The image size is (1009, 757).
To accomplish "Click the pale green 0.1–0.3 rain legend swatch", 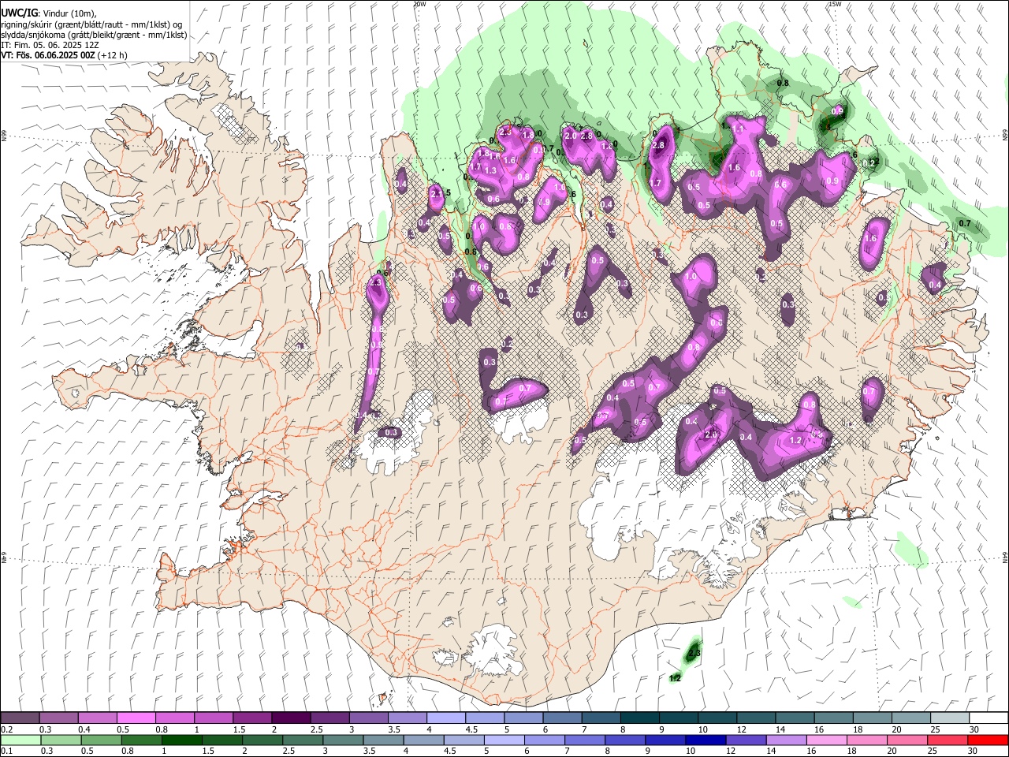I will tap(20, 740).
